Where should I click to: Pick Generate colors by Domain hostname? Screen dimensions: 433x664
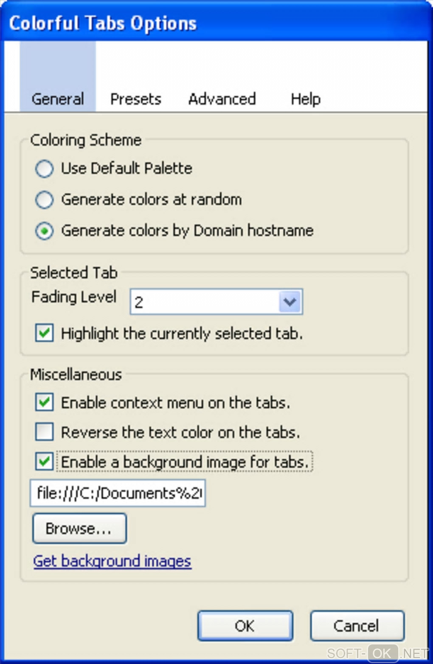45,231
